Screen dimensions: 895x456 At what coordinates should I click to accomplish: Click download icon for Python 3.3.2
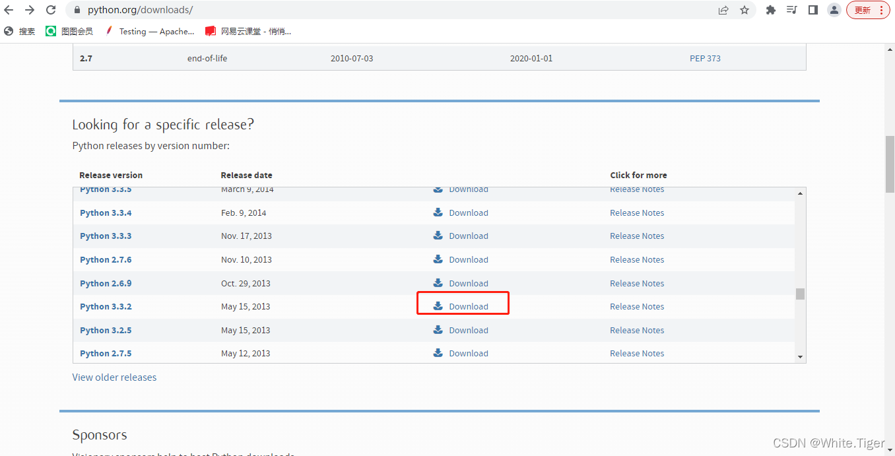point(438,306)
